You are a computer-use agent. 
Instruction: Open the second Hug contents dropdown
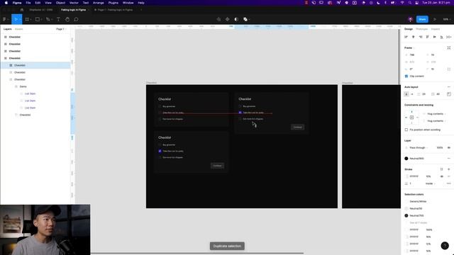(x=436, y=121)
